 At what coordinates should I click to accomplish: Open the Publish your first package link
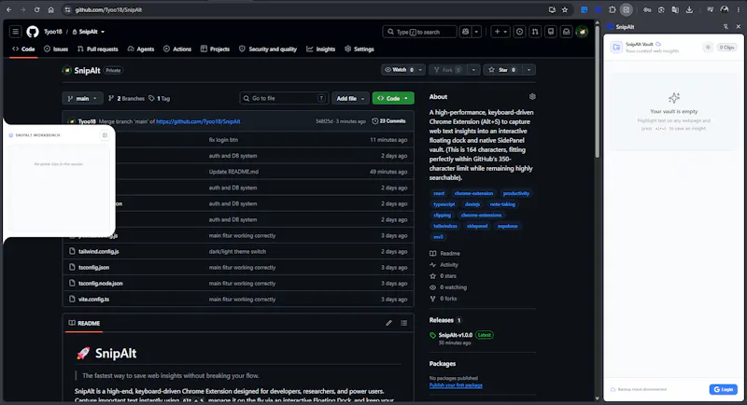tap(456, 385)
